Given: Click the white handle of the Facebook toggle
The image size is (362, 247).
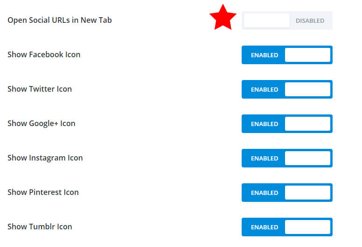Looking at the screenshot, I should coord(307,55).
